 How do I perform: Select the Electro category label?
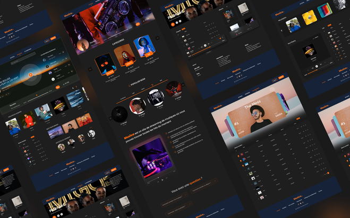[x=130, y=63]
